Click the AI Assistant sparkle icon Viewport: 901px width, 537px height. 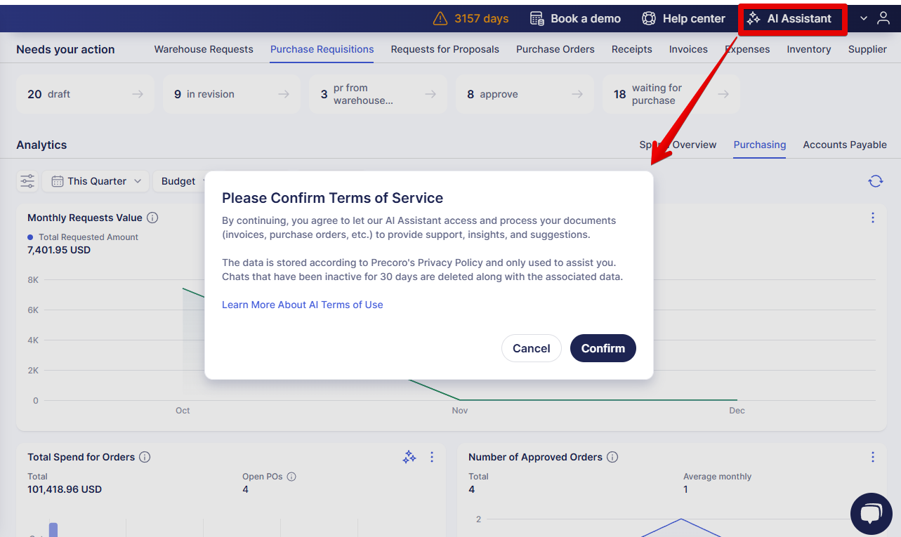click(754, 19)
